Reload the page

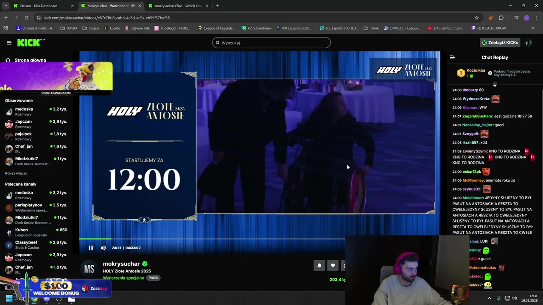pyautogui.click(x=26, y=18)
